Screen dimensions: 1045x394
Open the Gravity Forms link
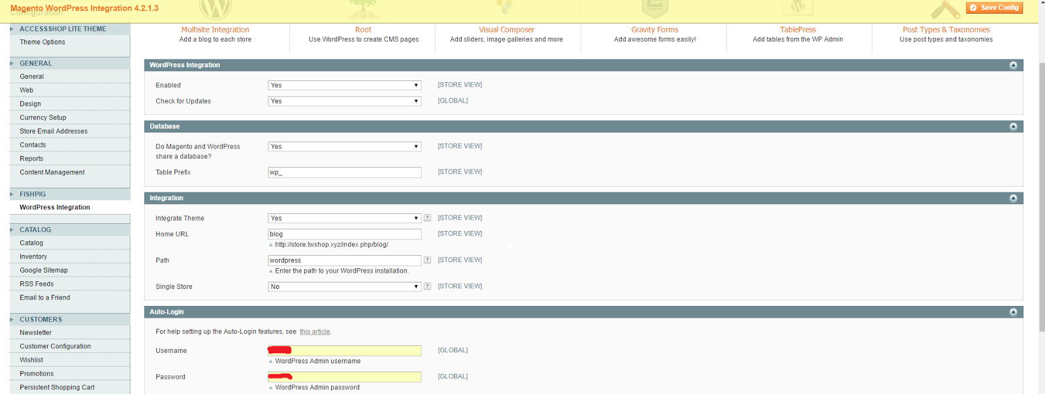654,29
